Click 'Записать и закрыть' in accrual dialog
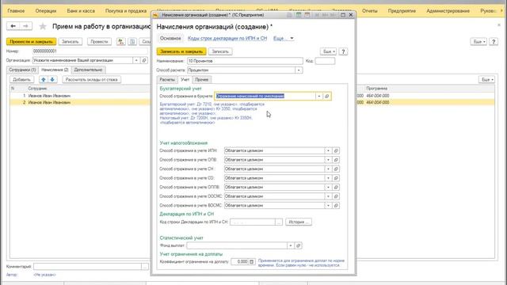Screen dimensions: 507x285 pos(181,51)
